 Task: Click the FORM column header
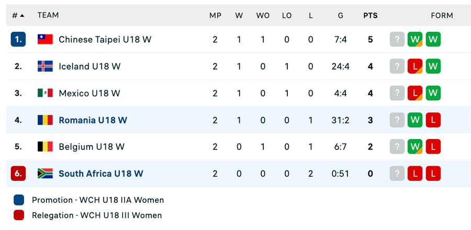click(x=442, y=16)
